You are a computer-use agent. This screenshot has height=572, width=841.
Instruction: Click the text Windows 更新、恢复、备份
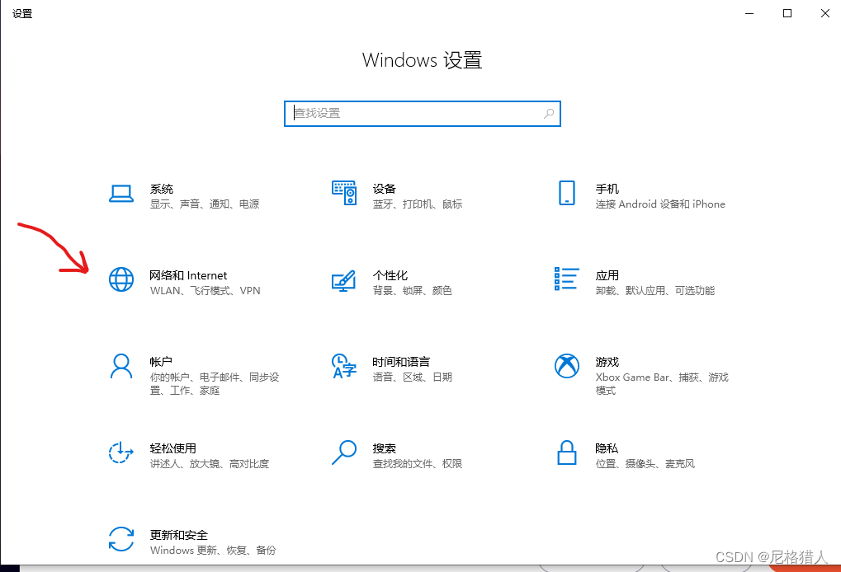point(213,550)
